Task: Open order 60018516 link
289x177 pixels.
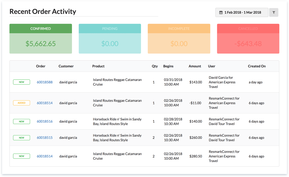Action: 45,122
